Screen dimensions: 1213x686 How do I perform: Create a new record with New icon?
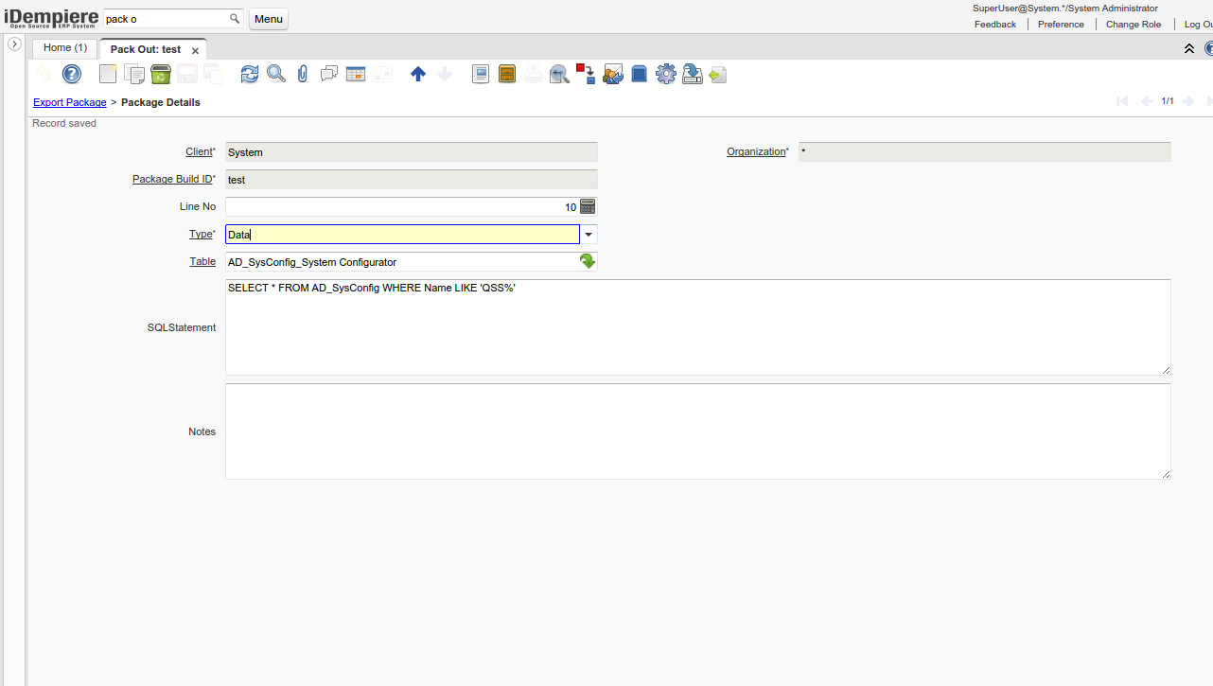tap(108, 74)
